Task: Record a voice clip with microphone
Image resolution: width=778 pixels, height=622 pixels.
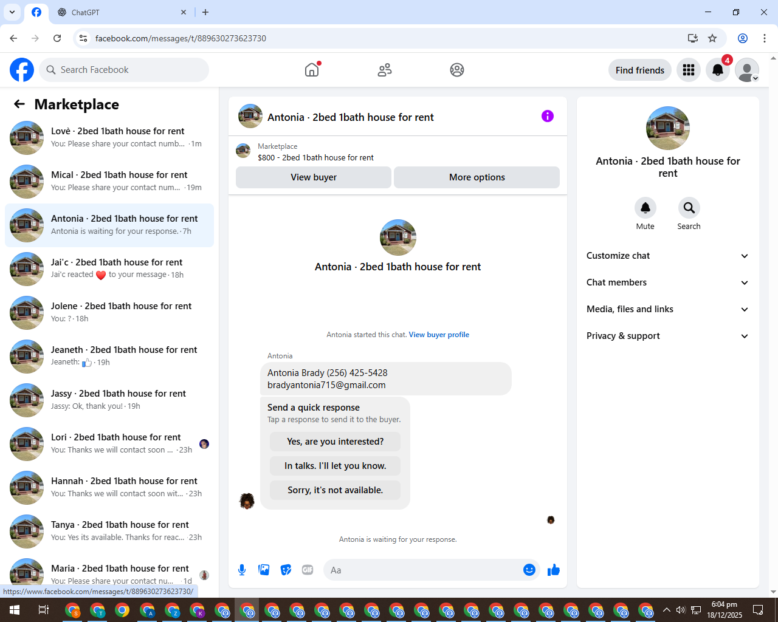Action: (x=242, y=570)
